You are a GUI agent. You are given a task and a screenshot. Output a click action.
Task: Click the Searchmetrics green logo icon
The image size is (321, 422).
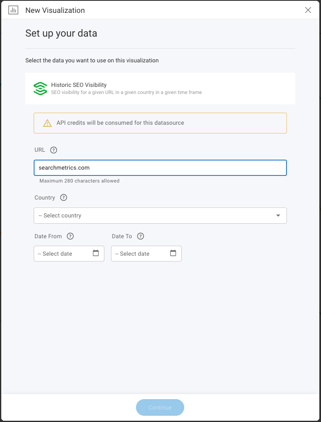pos(40,89)
